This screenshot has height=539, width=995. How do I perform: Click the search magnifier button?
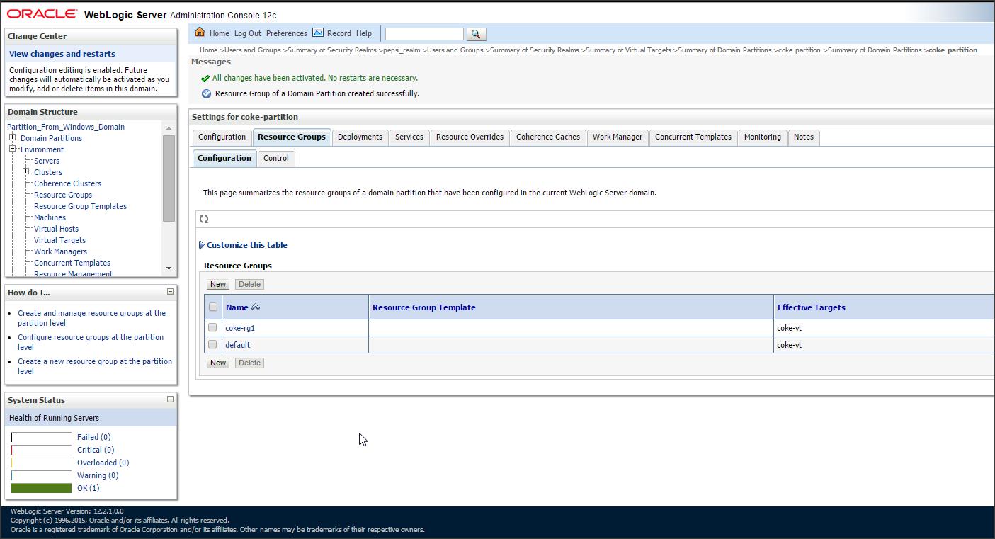click(x=476, y=34)
